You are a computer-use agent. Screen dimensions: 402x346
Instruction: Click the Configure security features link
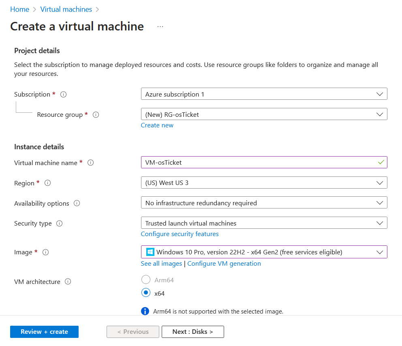pyautogui.click(x=180, y=234)
